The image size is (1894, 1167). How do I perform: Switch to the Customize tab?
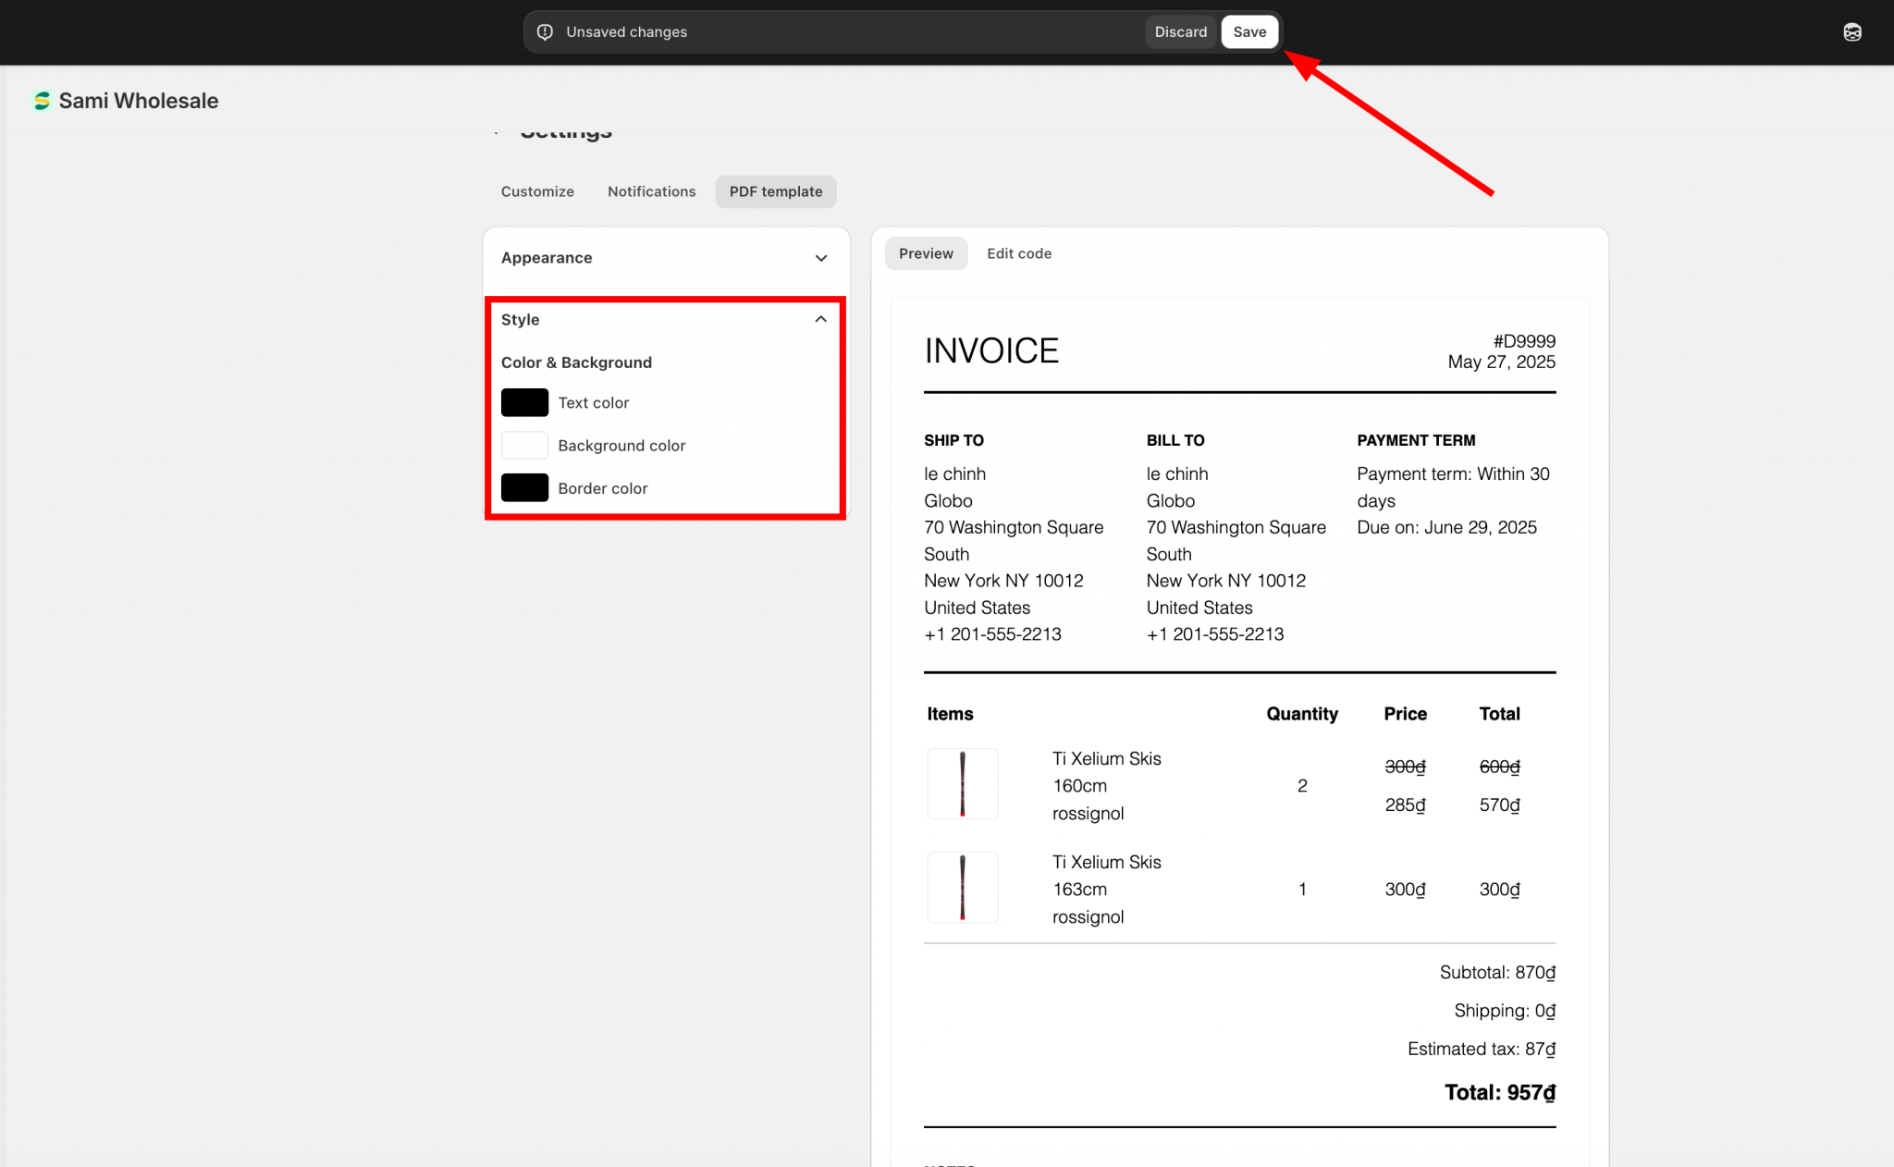tap(537, 191)
